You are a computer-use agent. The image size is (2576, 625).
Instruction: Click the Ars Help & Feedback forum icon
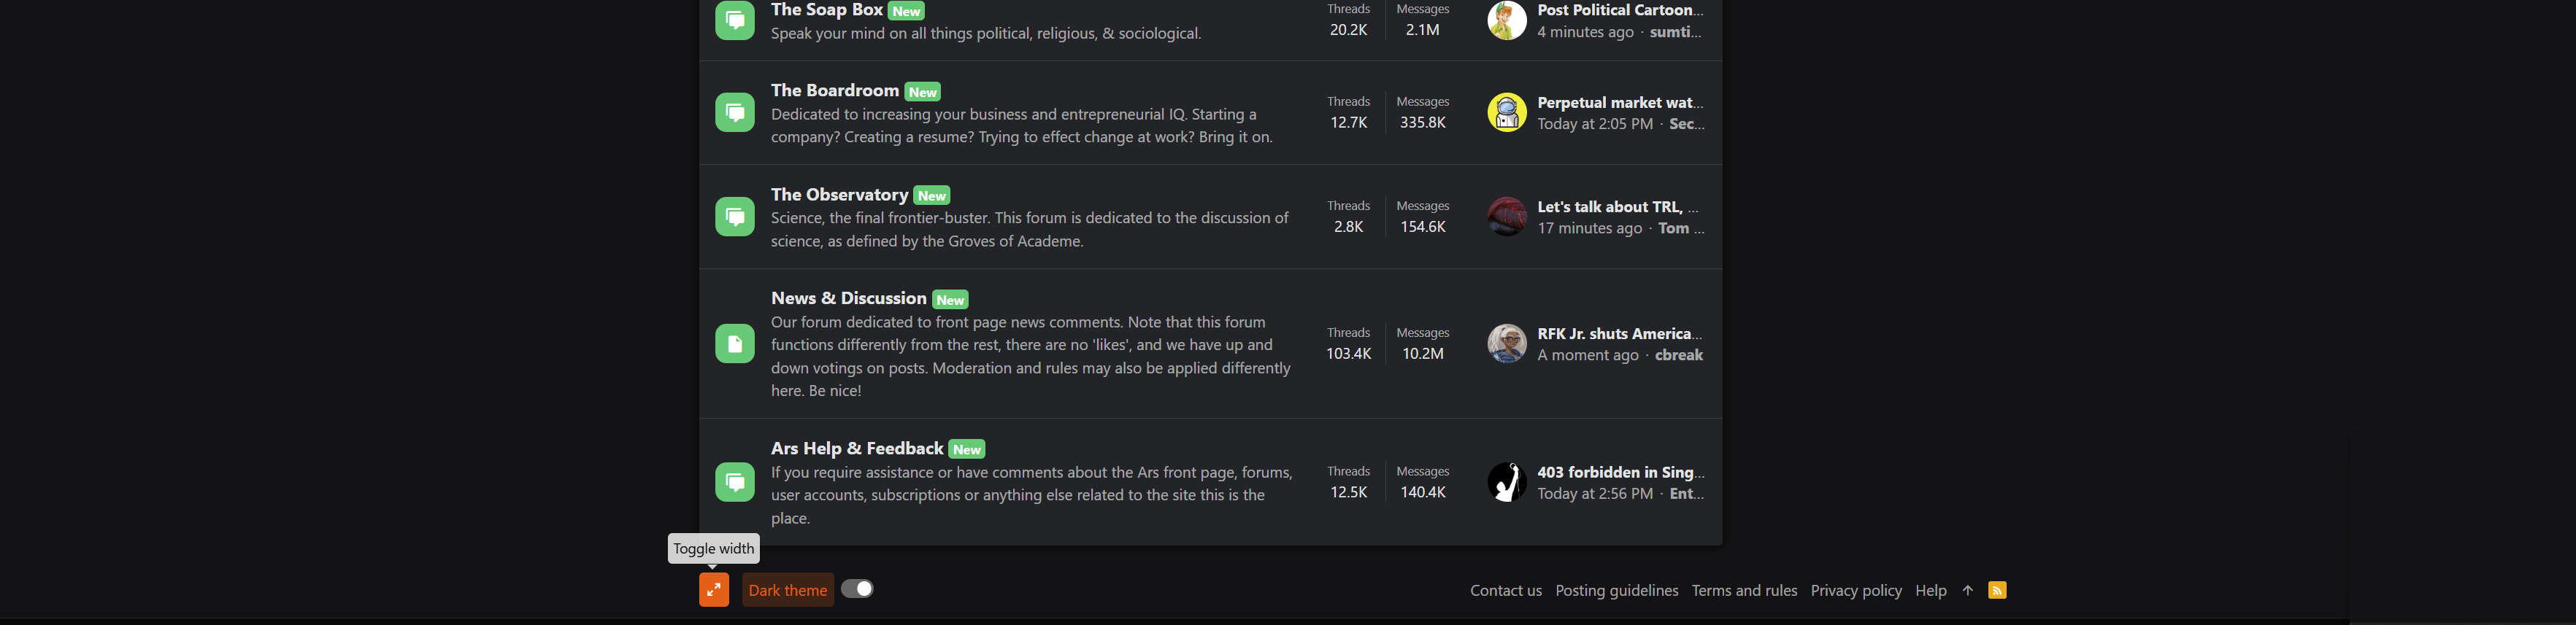(x=735, y=482)
